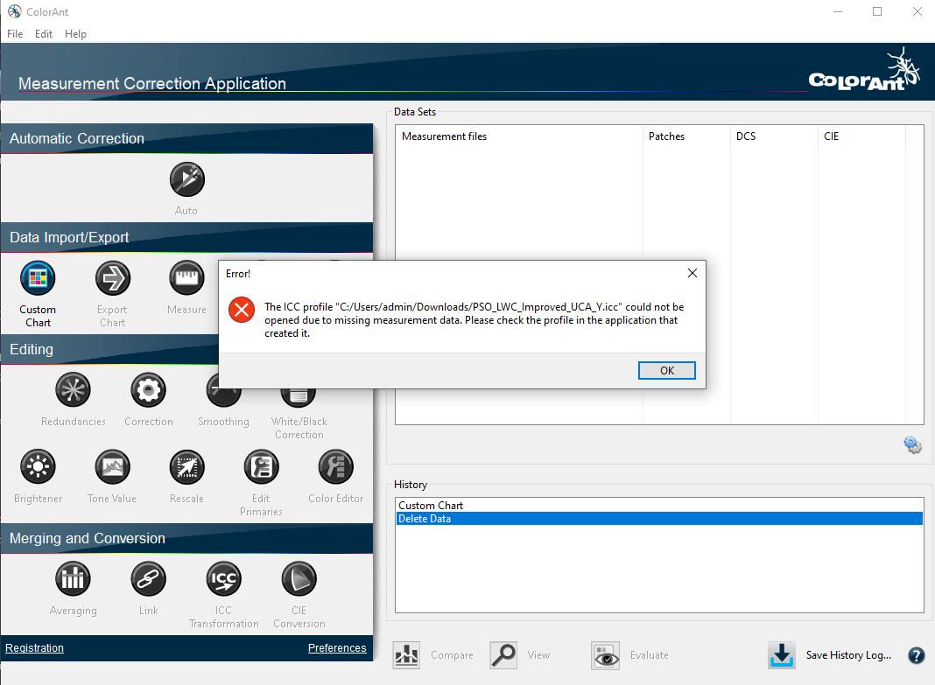The image size is (935, 685).
Task: Select the Custom Chart history entry
Action: pyautogui.click(x=659, y=505)
